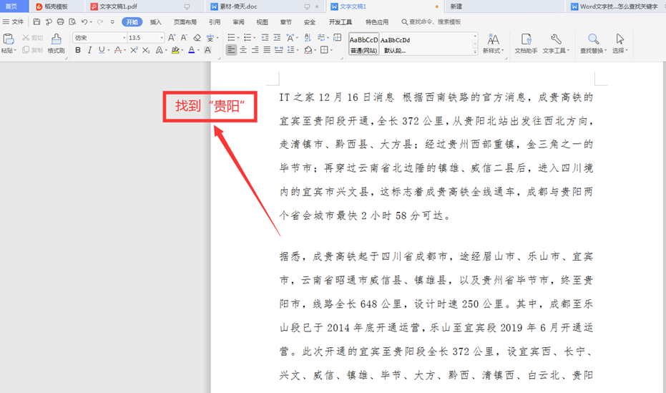Click the Superscript X² icon

134,50
